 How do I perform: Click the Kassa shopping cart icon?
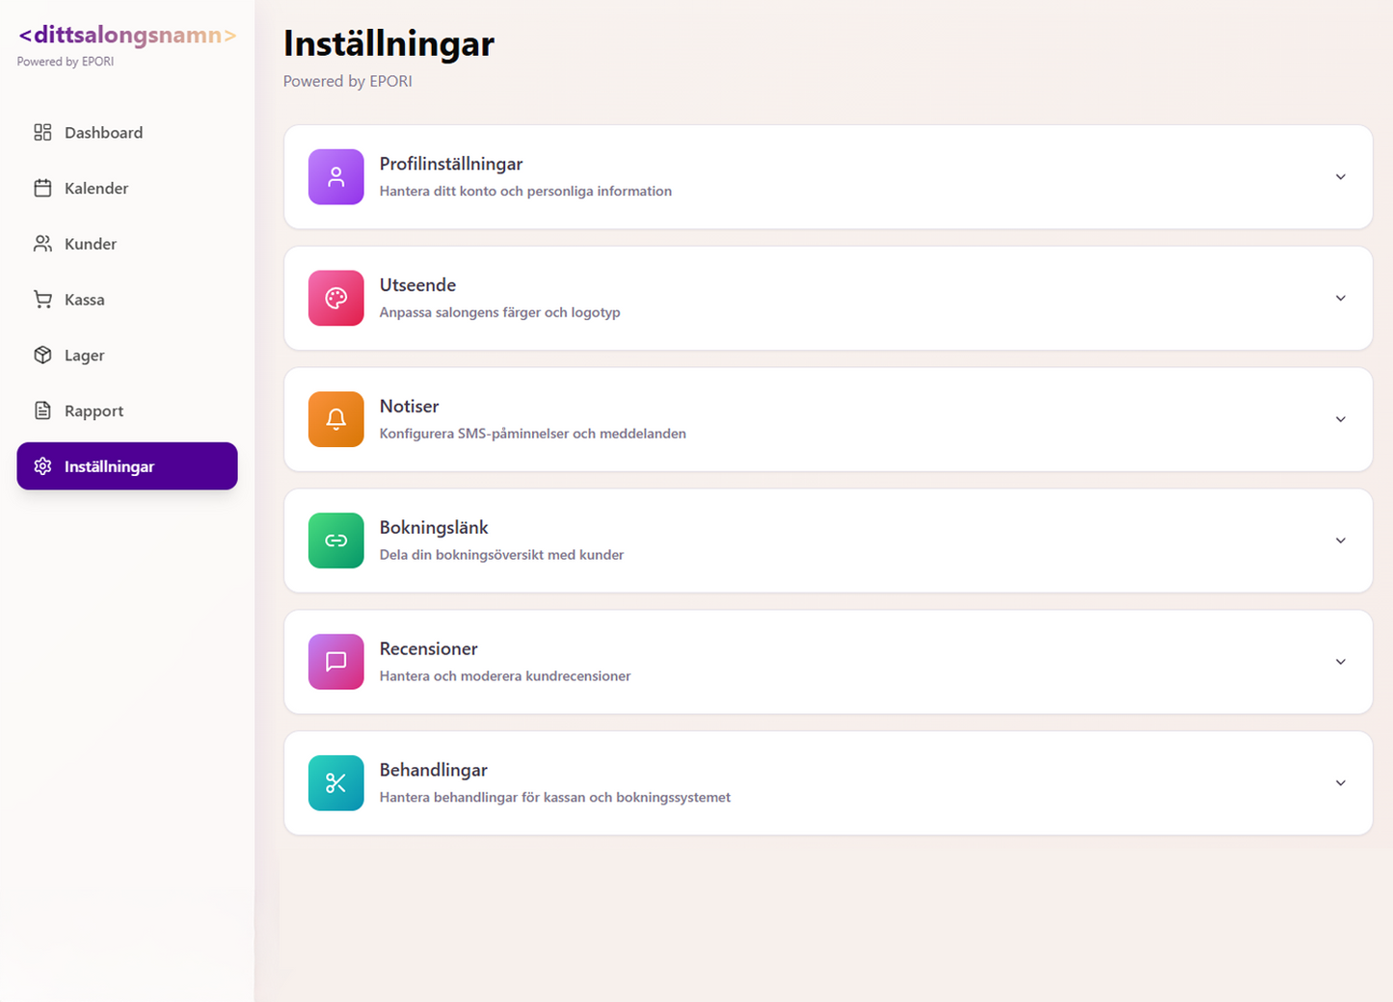point(42,300)
